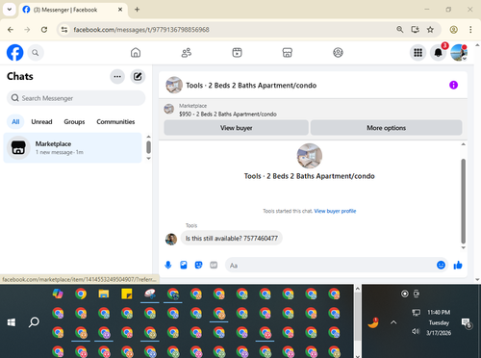Open the Facebook Menu grid icon
Image resolution: width=481 pixels, height=358 pixels.
pos(418,53)
